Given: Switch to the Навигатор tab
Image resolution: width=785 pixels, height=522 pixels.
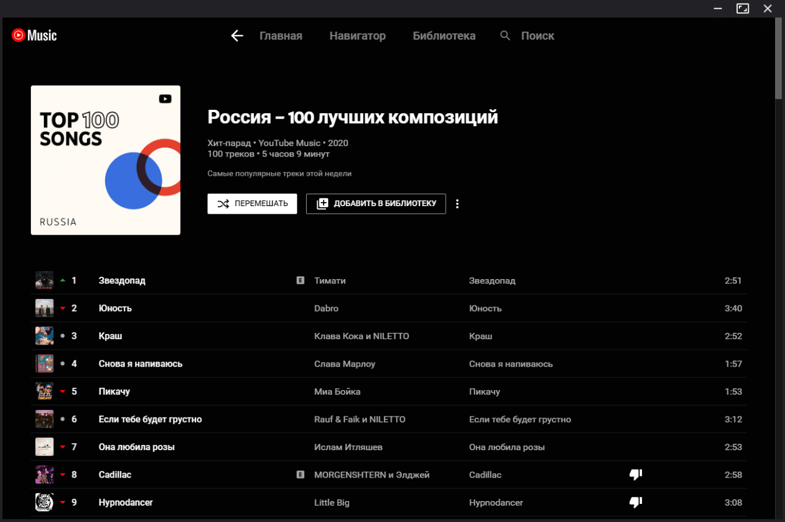Looking at the screenshot, I should click(x=357, y=36).
